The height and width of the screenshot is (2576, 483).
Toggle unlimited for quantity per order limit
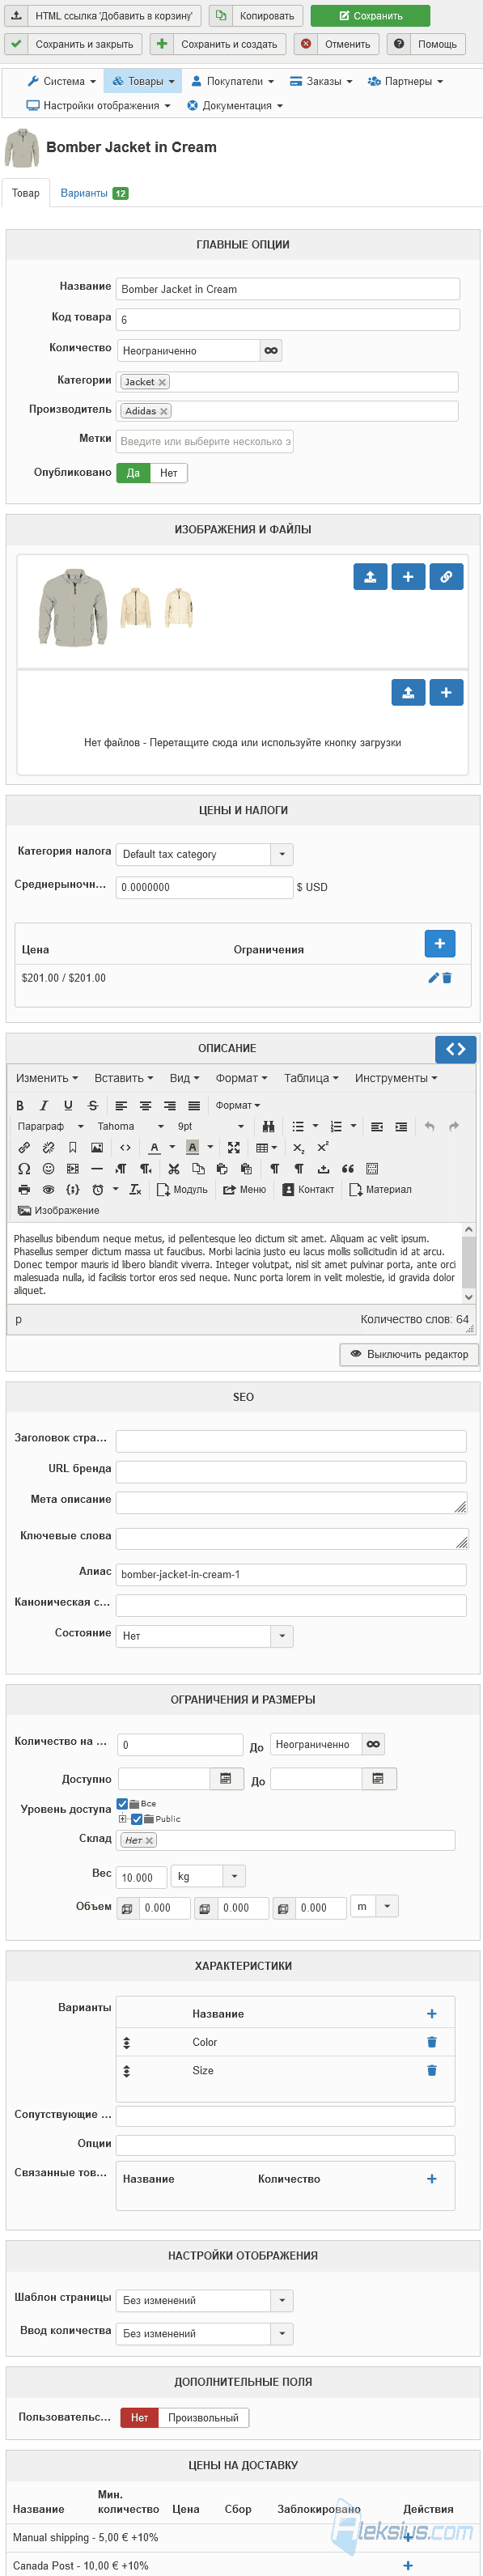[373, 1743]
